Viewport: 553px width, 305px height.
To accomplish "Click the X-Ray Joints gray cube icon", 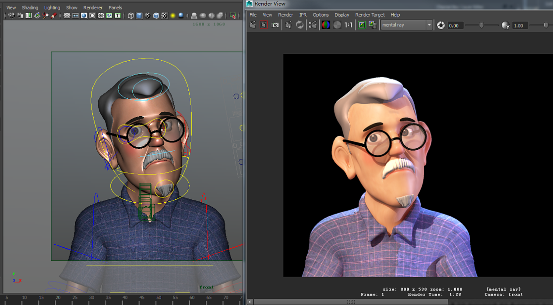I will tap(219, 16).
